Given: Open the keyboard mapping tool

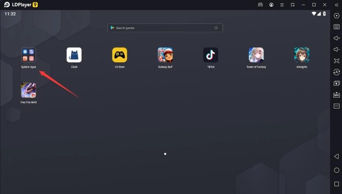Looking at the screenshot, I should [x=337, y=27].
